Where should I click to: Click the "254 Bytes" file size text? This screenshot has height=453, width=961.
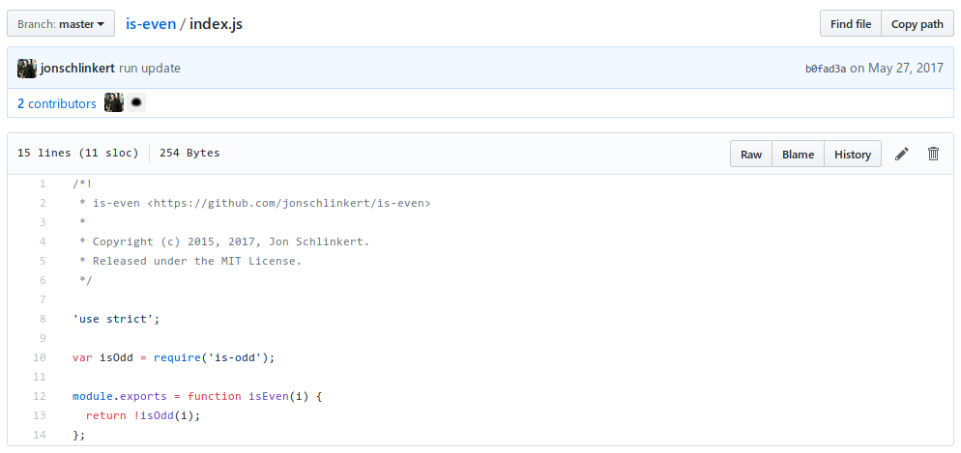coord(189,153)
